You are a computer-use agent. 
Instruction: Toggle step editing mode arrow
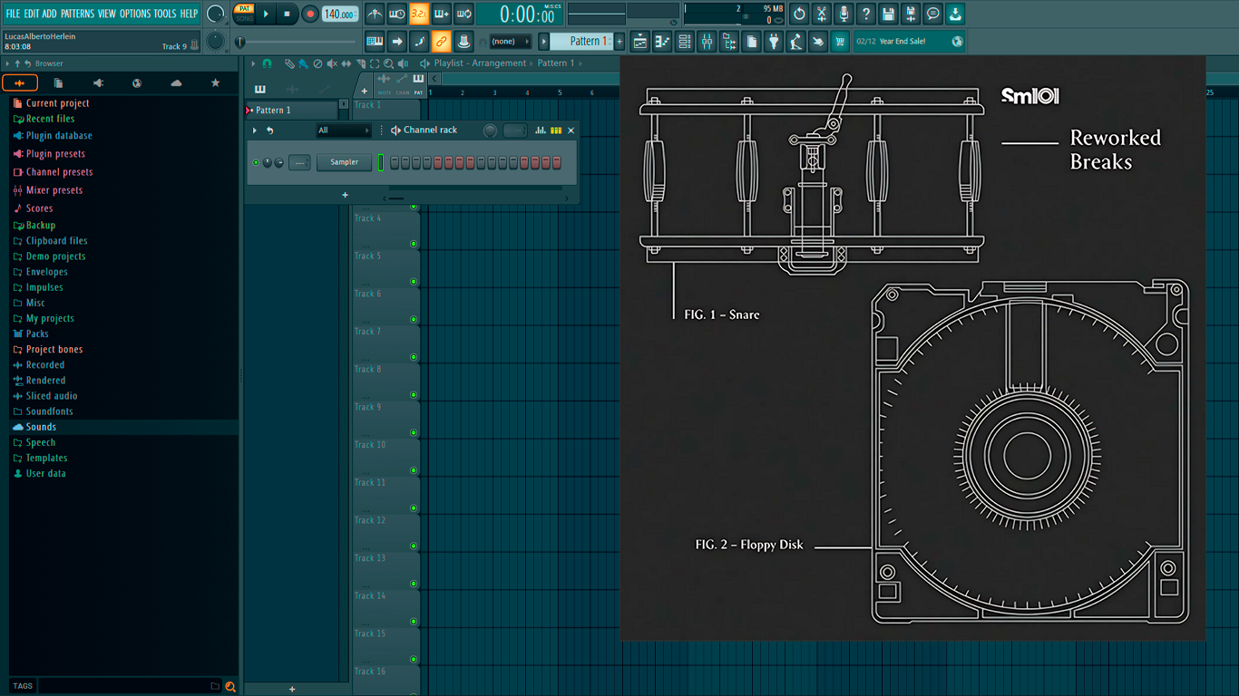(x=397, y=41)
